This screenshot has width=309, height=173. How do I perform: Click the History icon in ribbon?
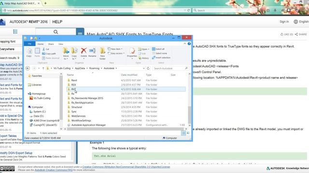point(143,58)
